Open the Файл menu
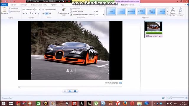189x106 pixels. pos(4,5)
